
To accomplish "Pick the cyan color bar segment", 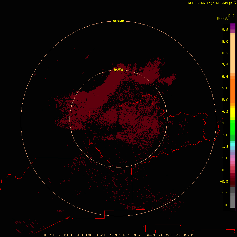I will [233, 145].
